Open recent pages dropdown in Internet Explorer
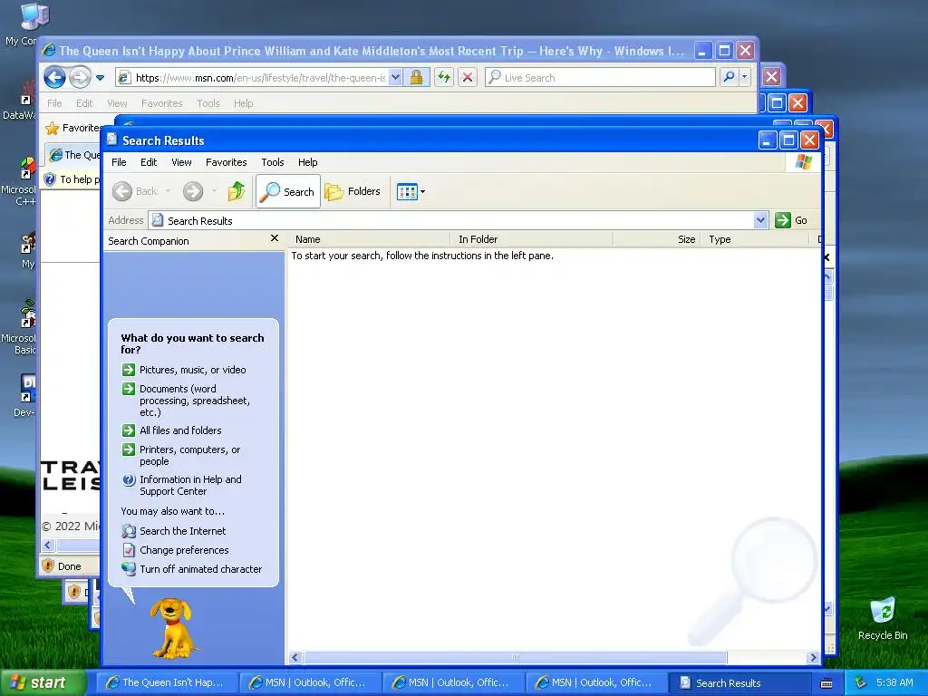 click(100, 78)
